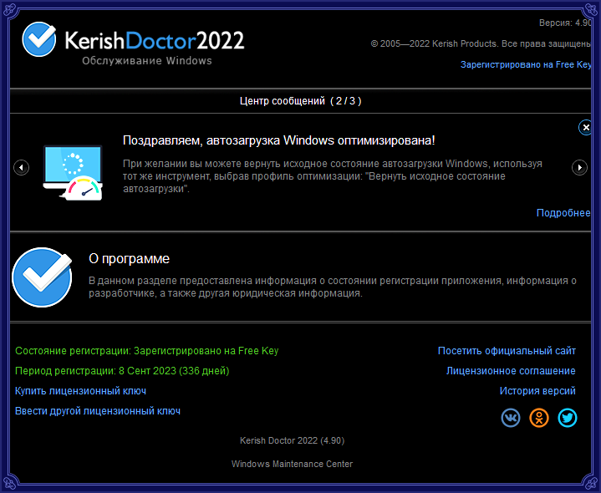Click the 'Поздравляем, автозагрузка Windows оптимизирована!' heading
Viewport: 601px width, 493px height.
tap(278, 140)
